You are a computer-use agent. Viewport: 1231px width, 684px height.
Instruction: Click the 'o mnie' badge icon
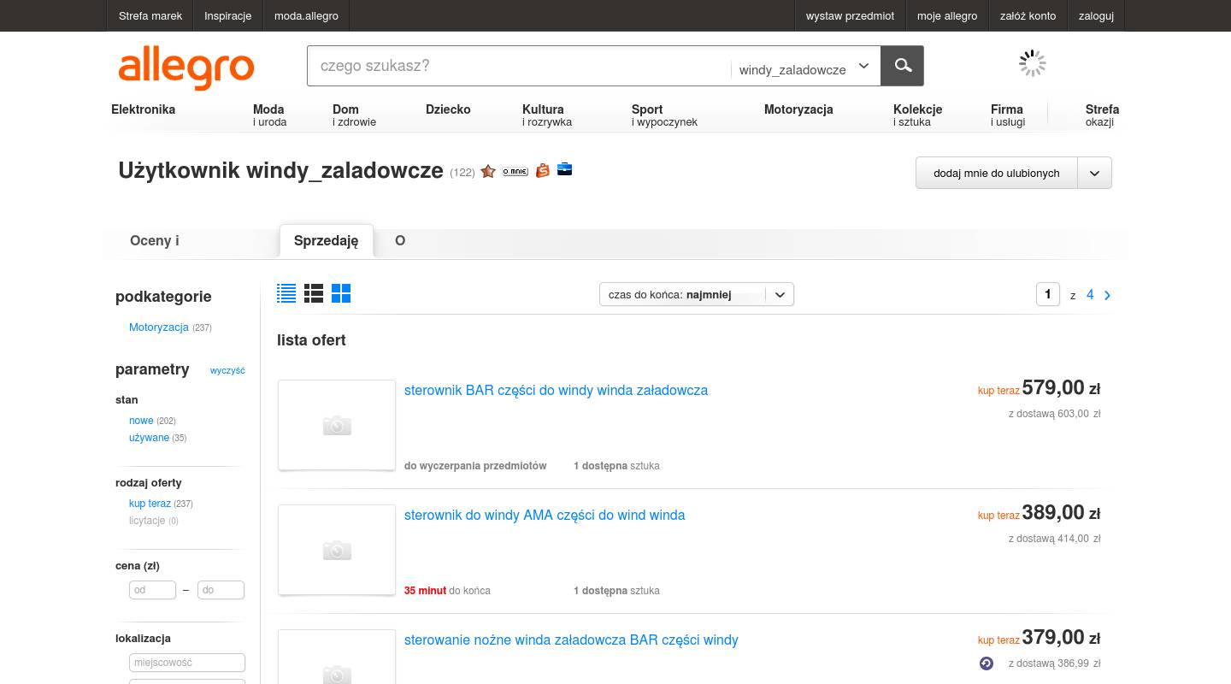[x=515, y=171]
